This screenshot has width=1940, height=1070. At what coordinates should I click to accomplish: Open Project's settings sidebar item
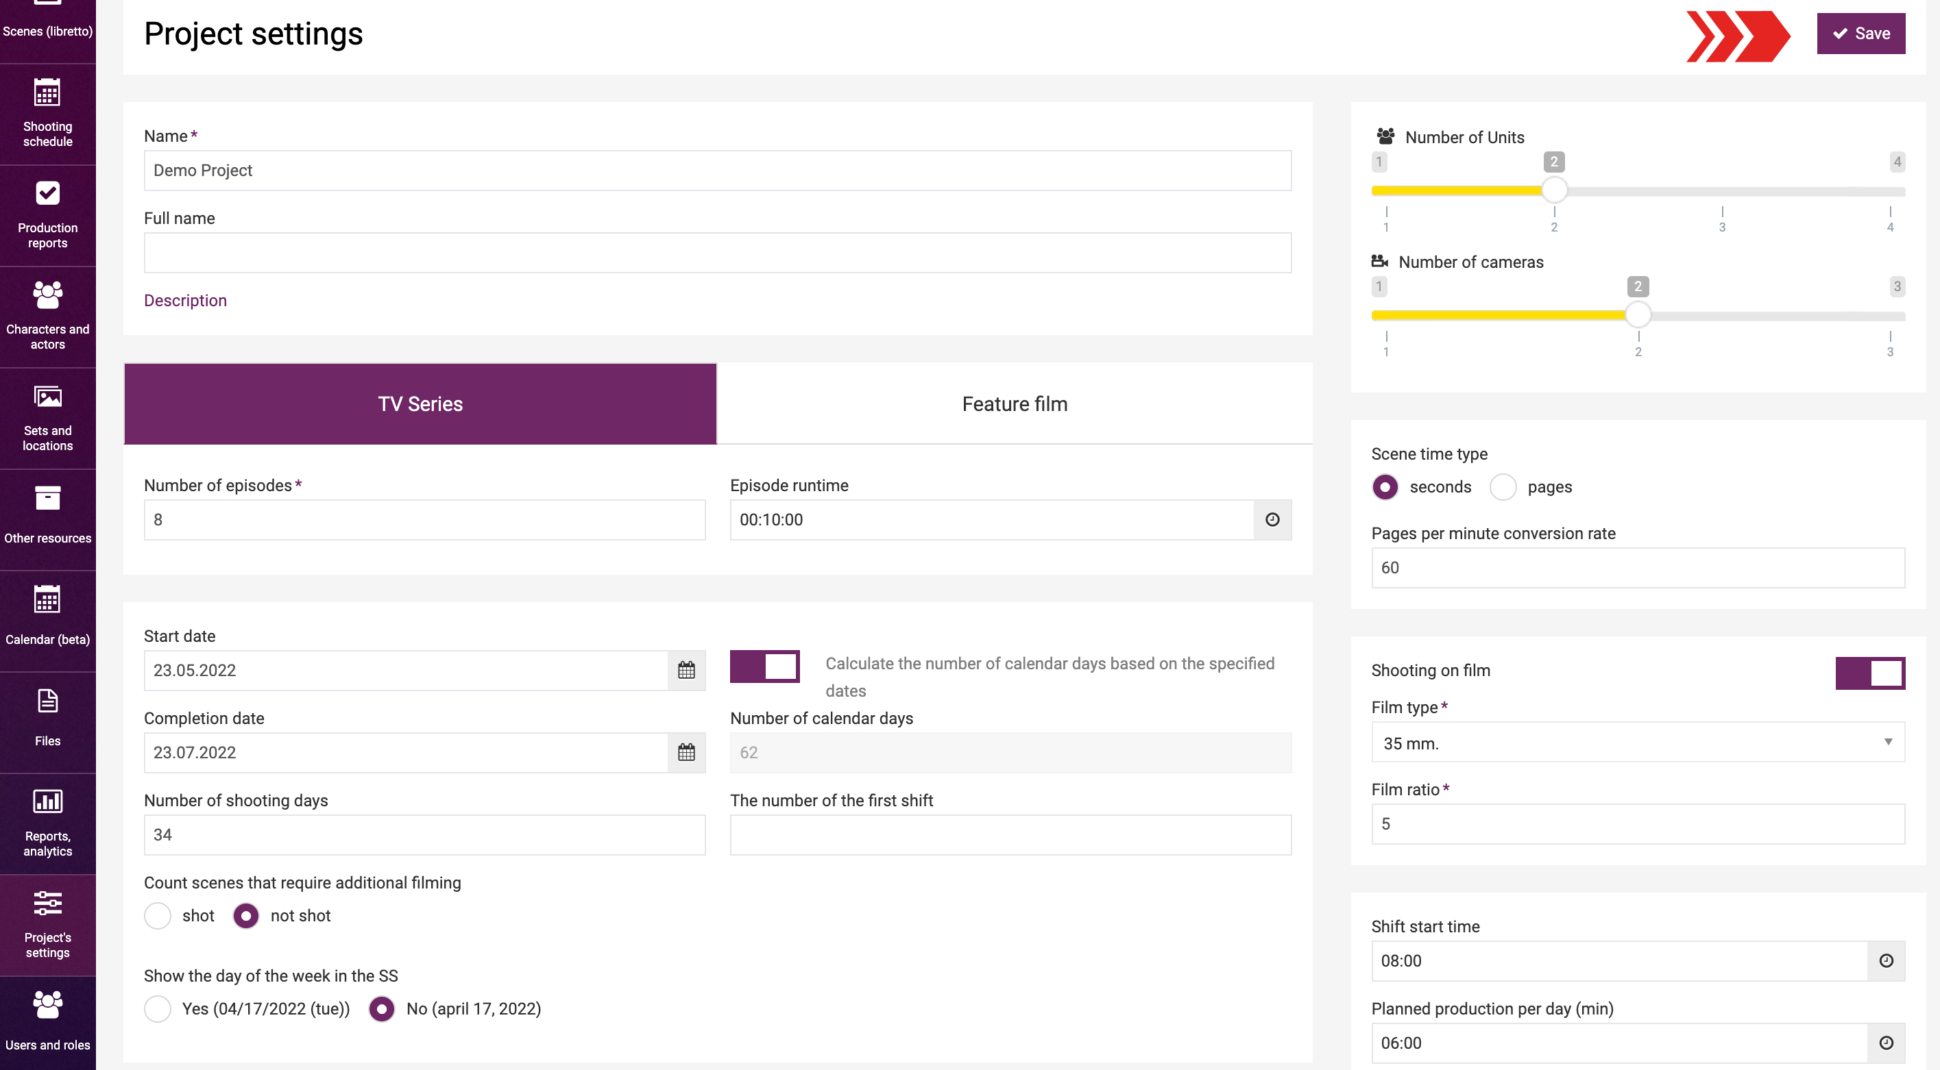click(47, 925)
